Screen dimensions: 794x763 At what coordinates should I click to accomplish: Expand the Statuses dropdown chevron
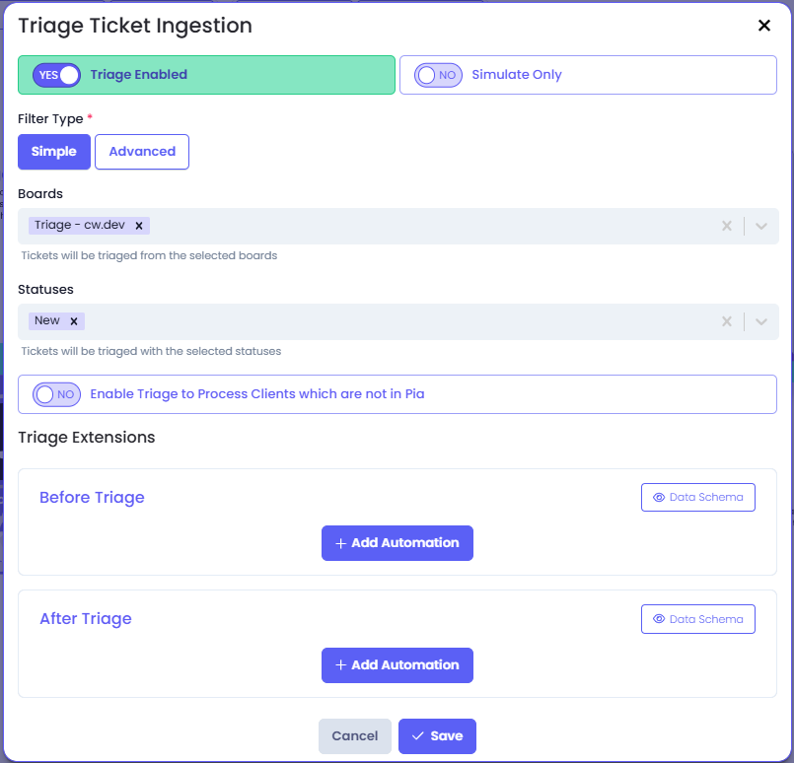click(760, 321)
